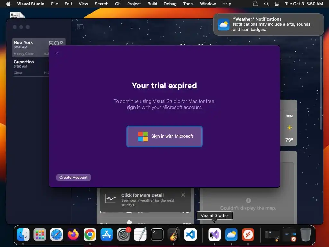Open Launchpad from the Dock
The height and width of the screenshot is (247, 329).
pos(40,234)
